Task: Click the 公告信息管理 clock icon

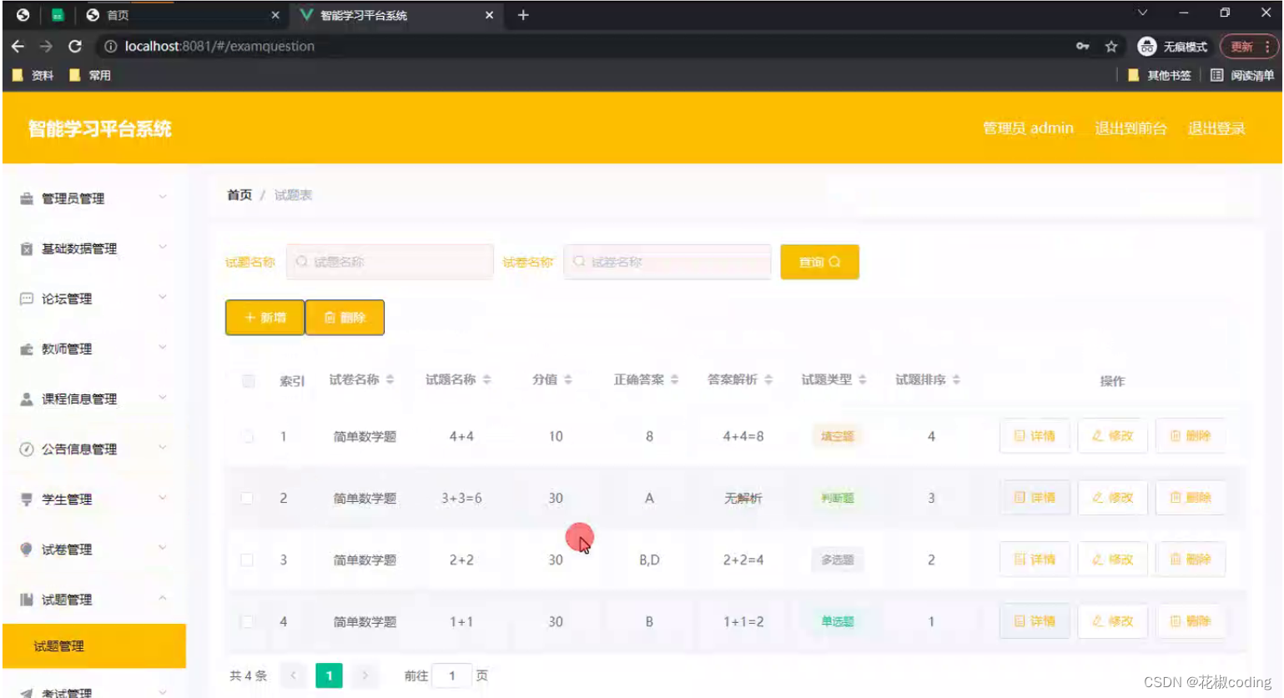Action: pos(25,449)
